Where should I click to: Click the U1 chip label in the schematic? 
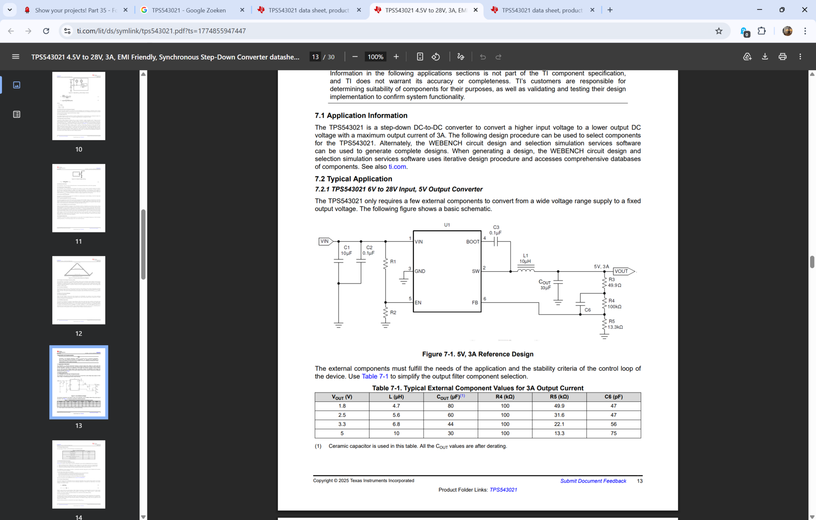(x=447, y=225)
